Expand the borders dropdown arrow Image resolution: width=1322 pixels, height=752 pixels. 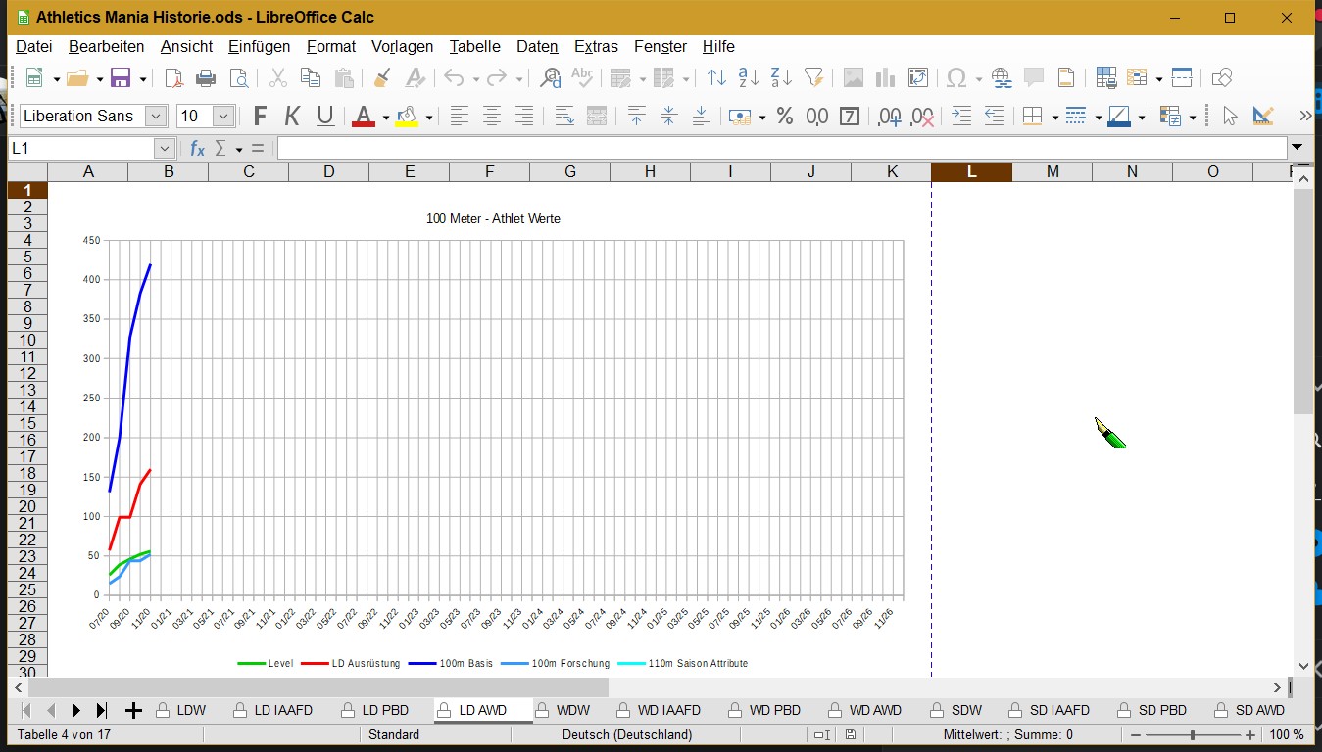pyautogui.click(x=1055, y=117)
